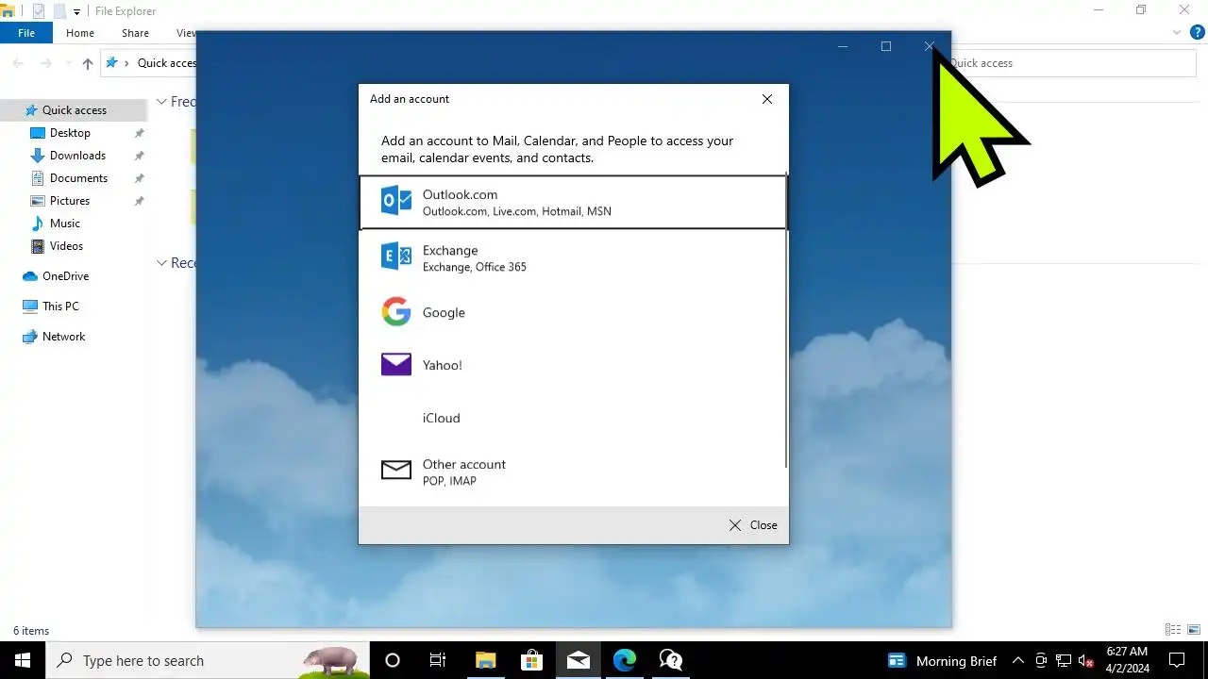Open the File menu in File Explorer
Image resolution: width=1208 pixels, height=679 pixels.
[x=26, y=33]
